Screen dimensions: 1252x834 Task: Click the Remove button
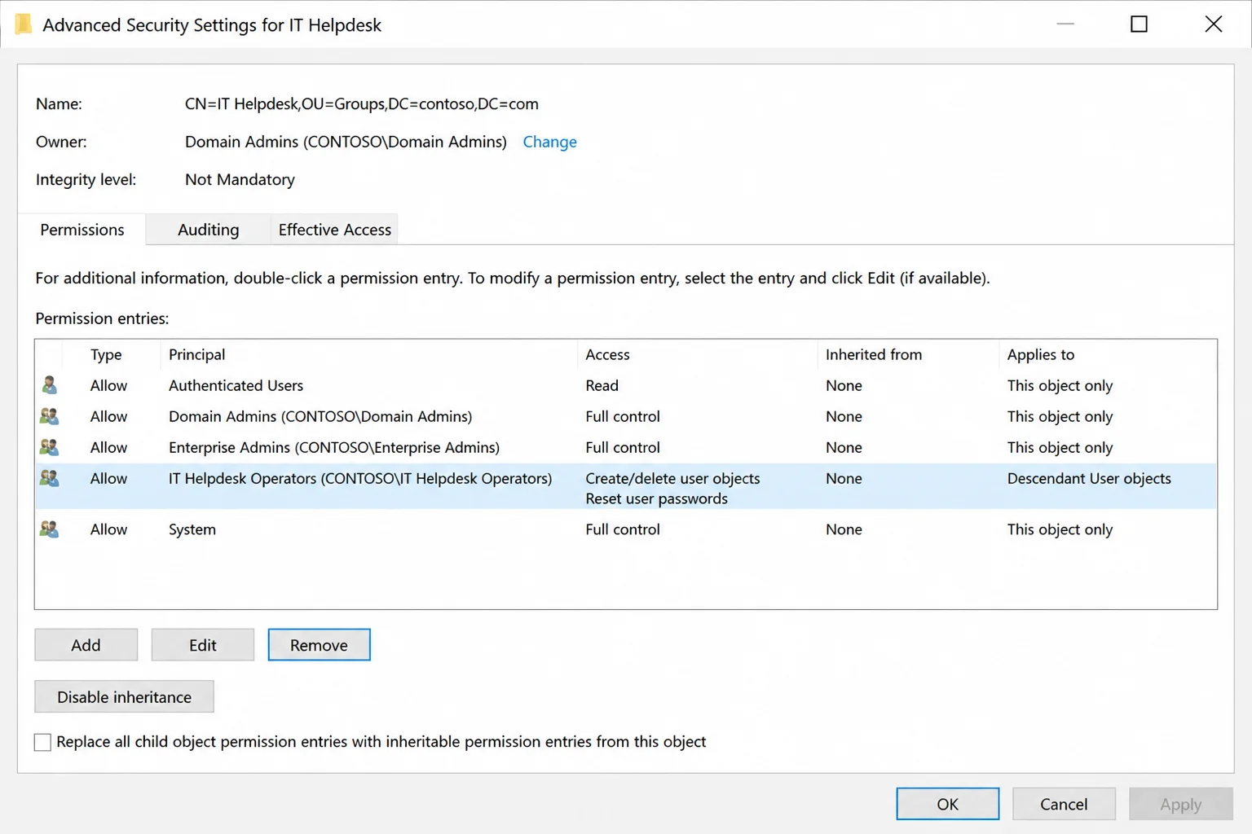[x=319, y=645]
